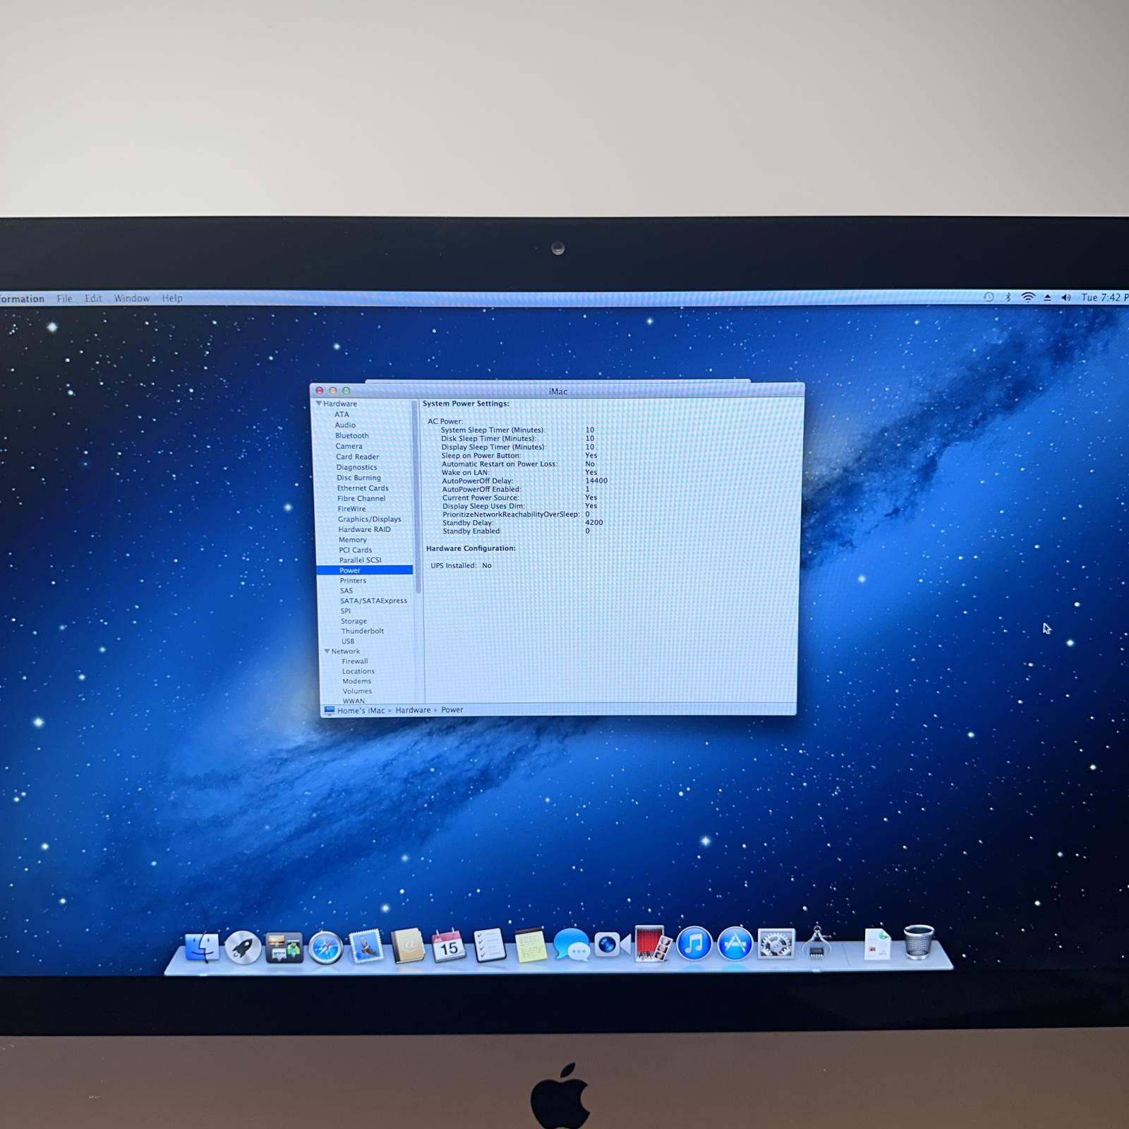The width and height of the screenshot is (1129, 1129).
Task: Collapse the Hardware section triangle
Action: 319,404
